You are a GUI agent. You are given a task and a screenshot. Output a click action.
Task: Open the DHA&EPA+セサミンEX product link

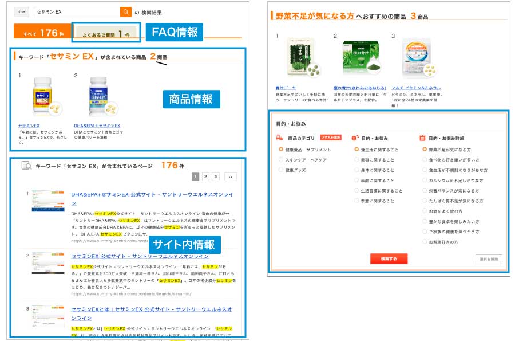(97, 126)
